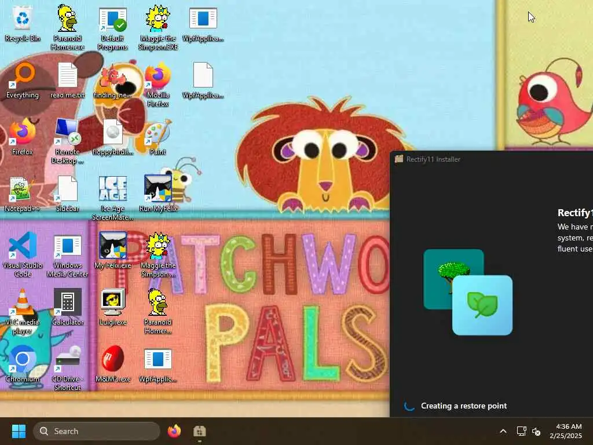Open the Chromium shortcut
The image size is (593, 445).
coord(23,364)
